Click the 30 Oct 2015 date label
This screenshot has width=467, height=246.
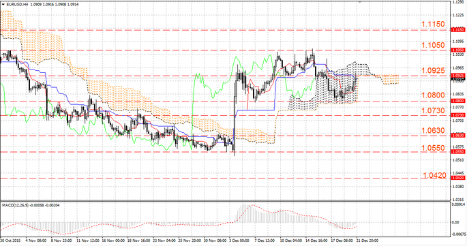(x=11, y=241)
